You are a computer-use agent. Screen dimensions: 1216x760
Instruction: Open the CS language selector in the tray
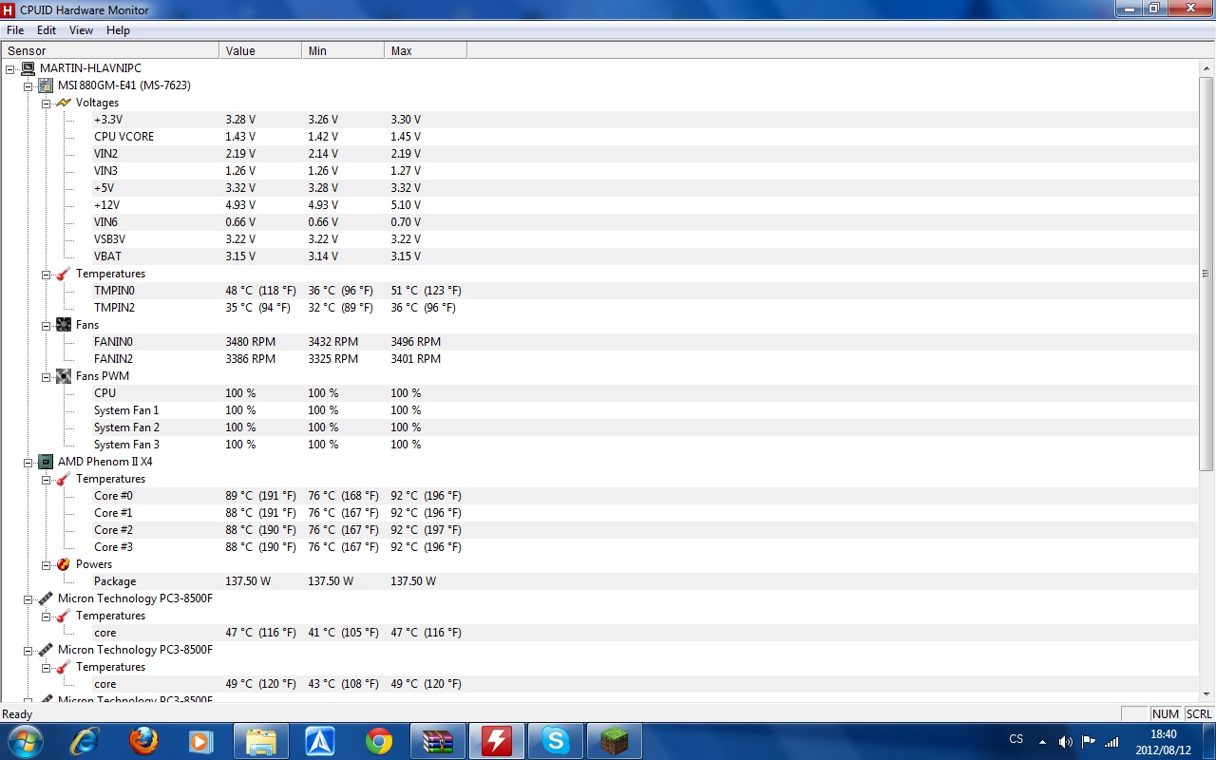pyautogui.click(x=1016, y=739)
